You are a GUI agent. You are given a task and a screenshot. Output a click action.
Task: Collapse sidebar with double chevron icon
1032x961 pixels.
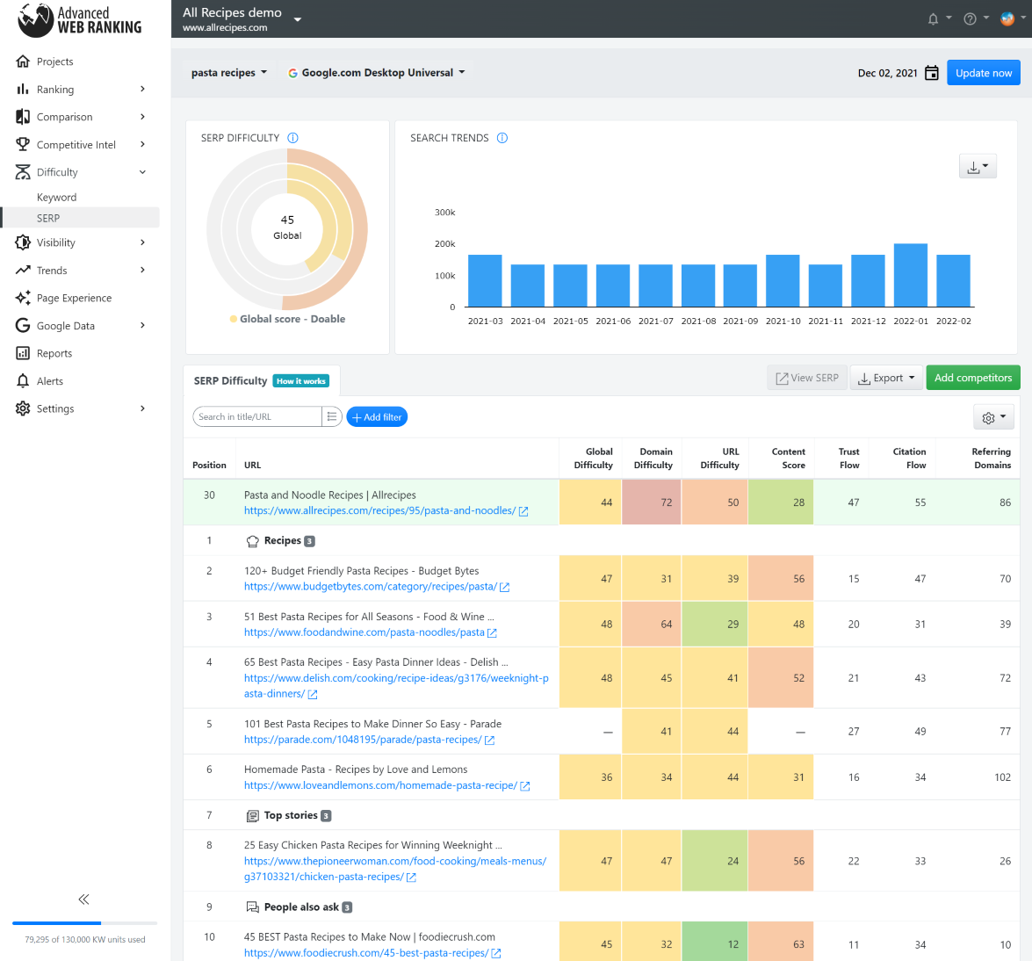(x=83, y=900)
